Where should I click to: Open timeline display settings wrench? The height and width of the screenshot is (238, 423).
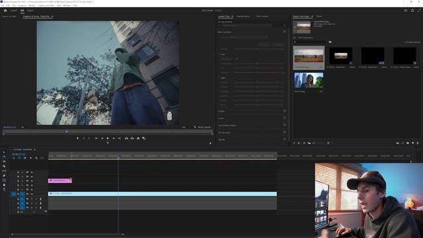coord(36,158)
